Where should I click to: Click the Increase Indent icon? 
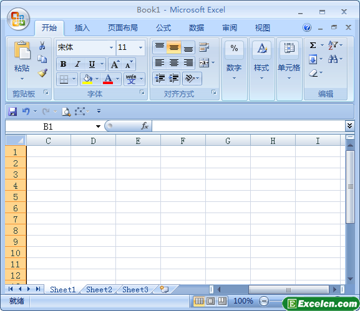pos(174,79)
